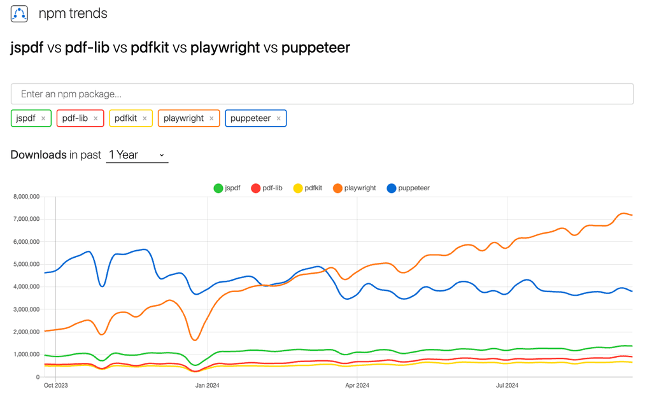The width and height of the screenshot is (652, 401).
Task: Toggle playwright orange legend circle
Action: point(337,188)
